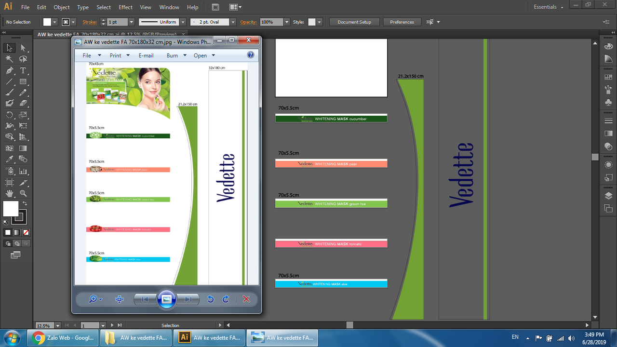
Task: Change the screen mode
Action: click(16, 254)
